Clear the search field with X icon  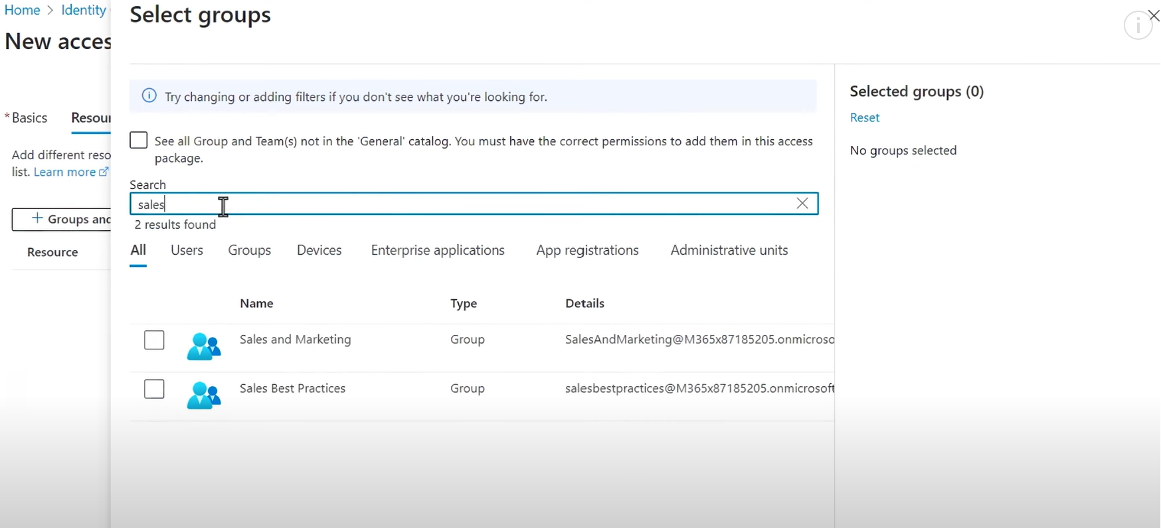coord(802,204)
